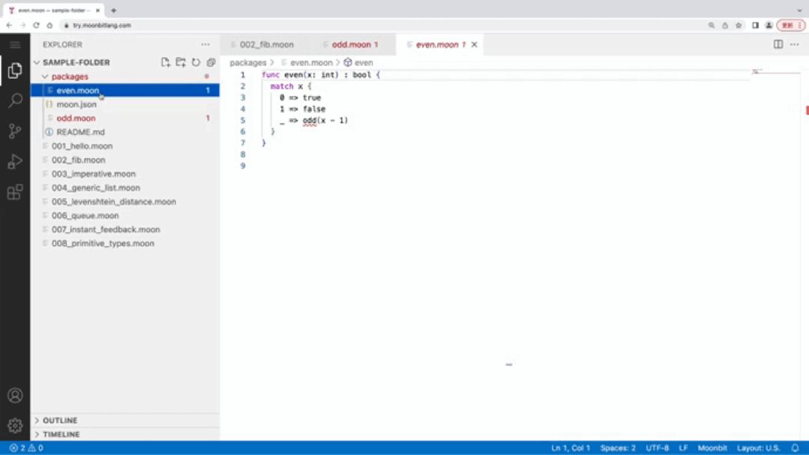Expand the OUTLINE panel
Image resolution: width=809 pixels, height=455 pixels.
[x=60, y=421]
